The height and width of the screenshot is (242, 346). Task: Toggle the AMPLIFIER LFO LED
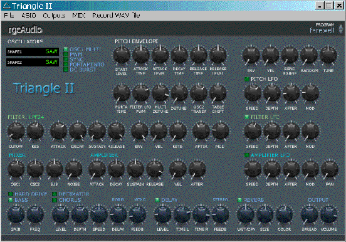pos(247,155)
